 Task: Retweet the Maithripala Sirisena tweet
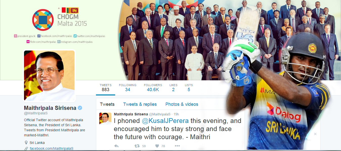[137, 146]
